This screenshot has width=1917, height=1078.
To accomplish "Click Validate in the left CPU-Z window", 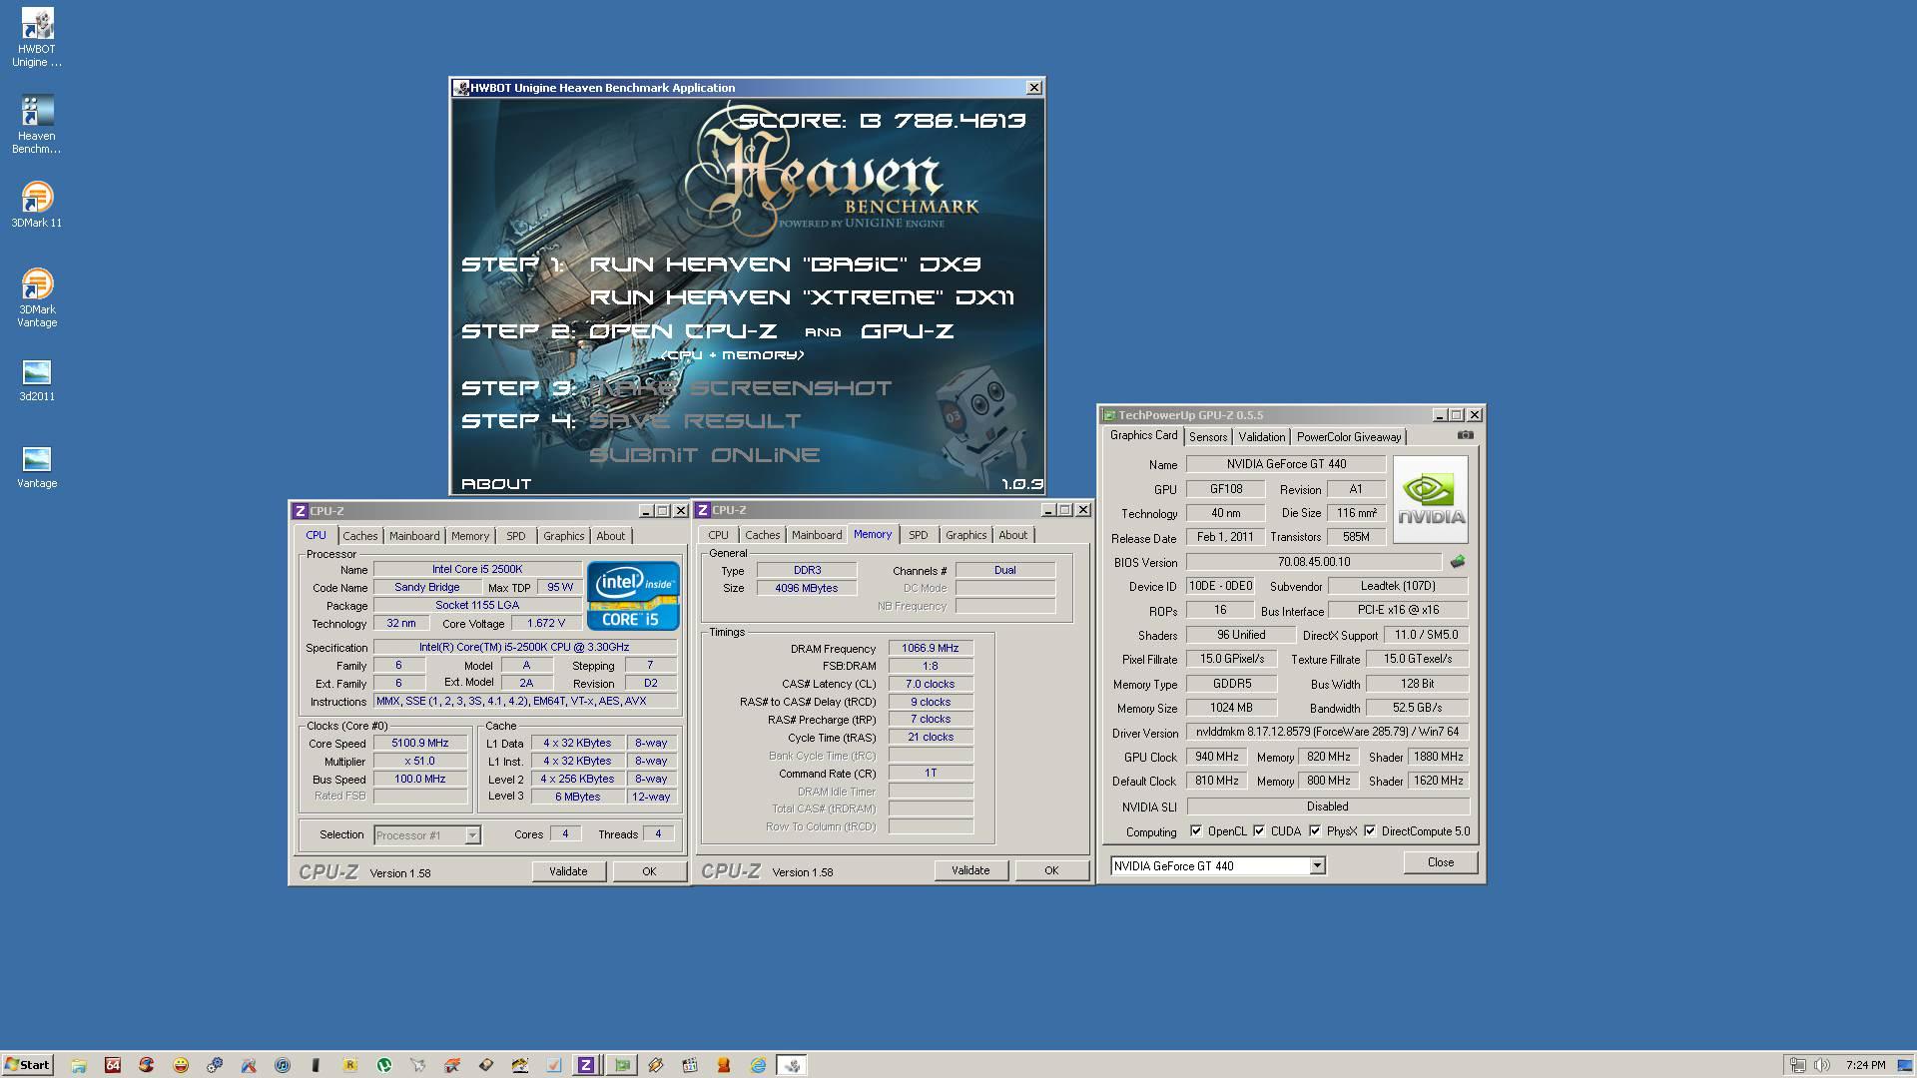I will pyautogui.click(x=568, y=871).
